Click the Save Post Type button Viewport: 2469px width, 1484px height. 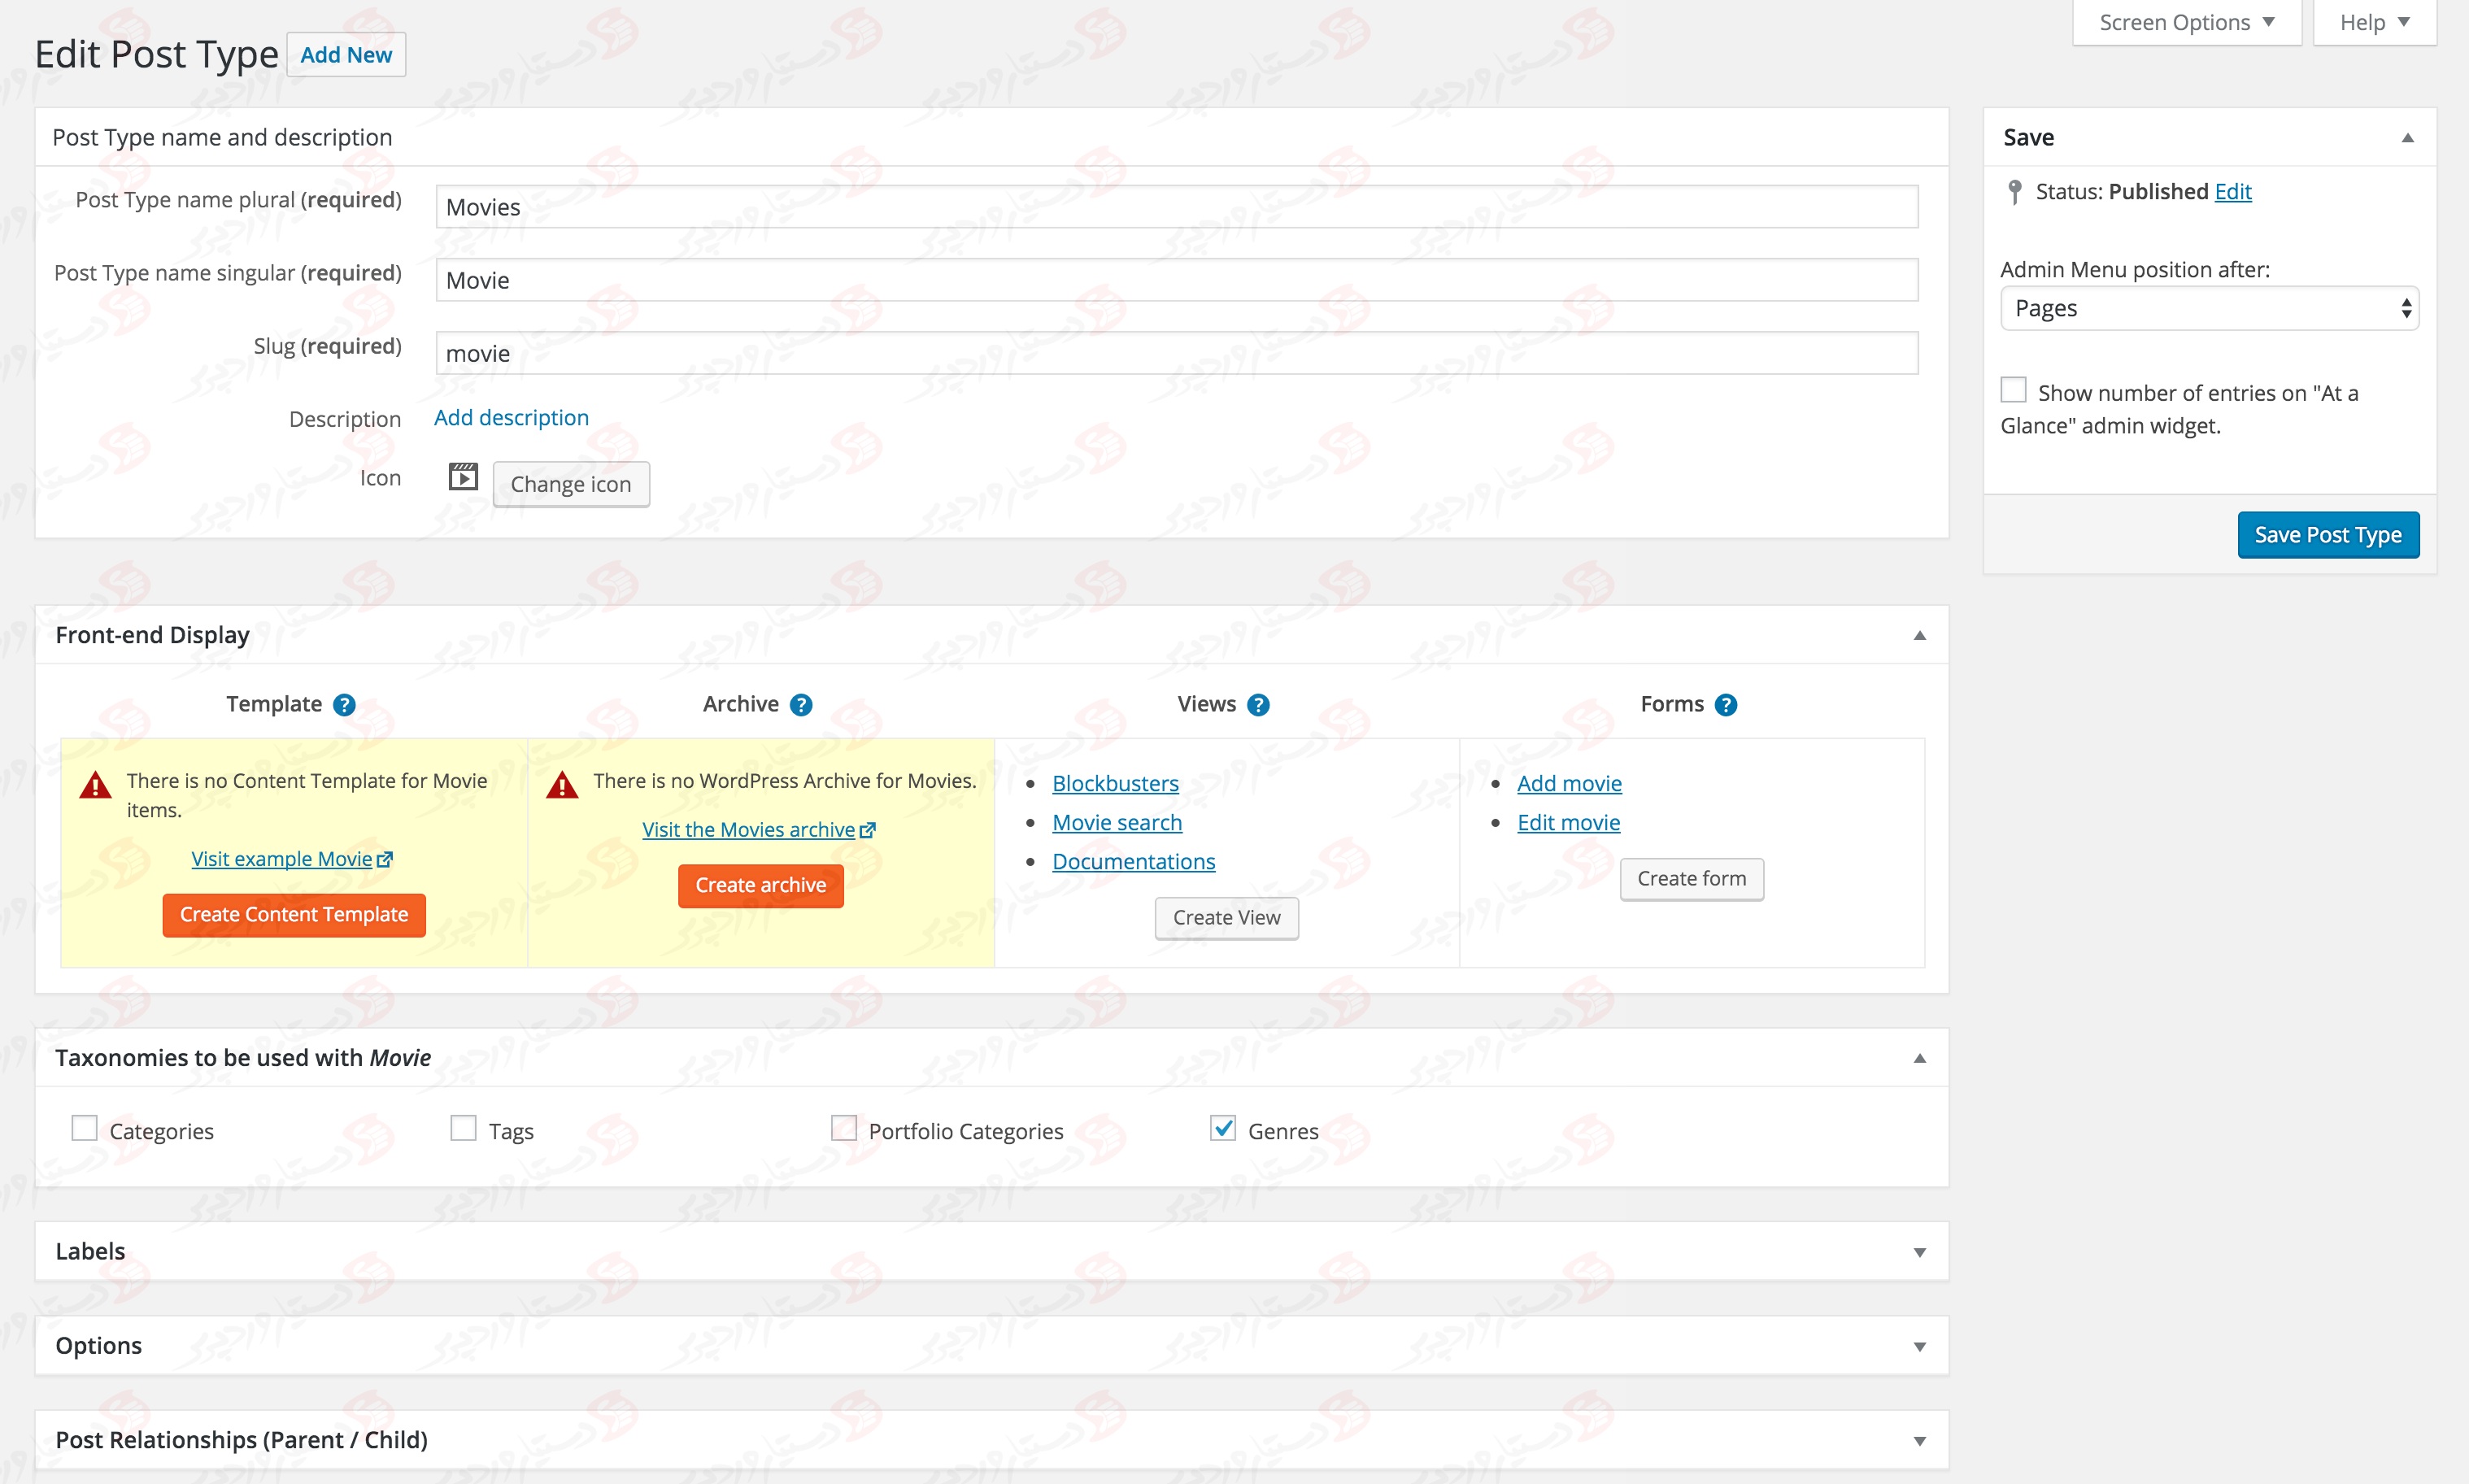point(2328,534)
